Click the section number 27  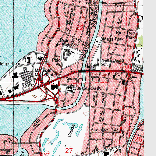(69, 151)
